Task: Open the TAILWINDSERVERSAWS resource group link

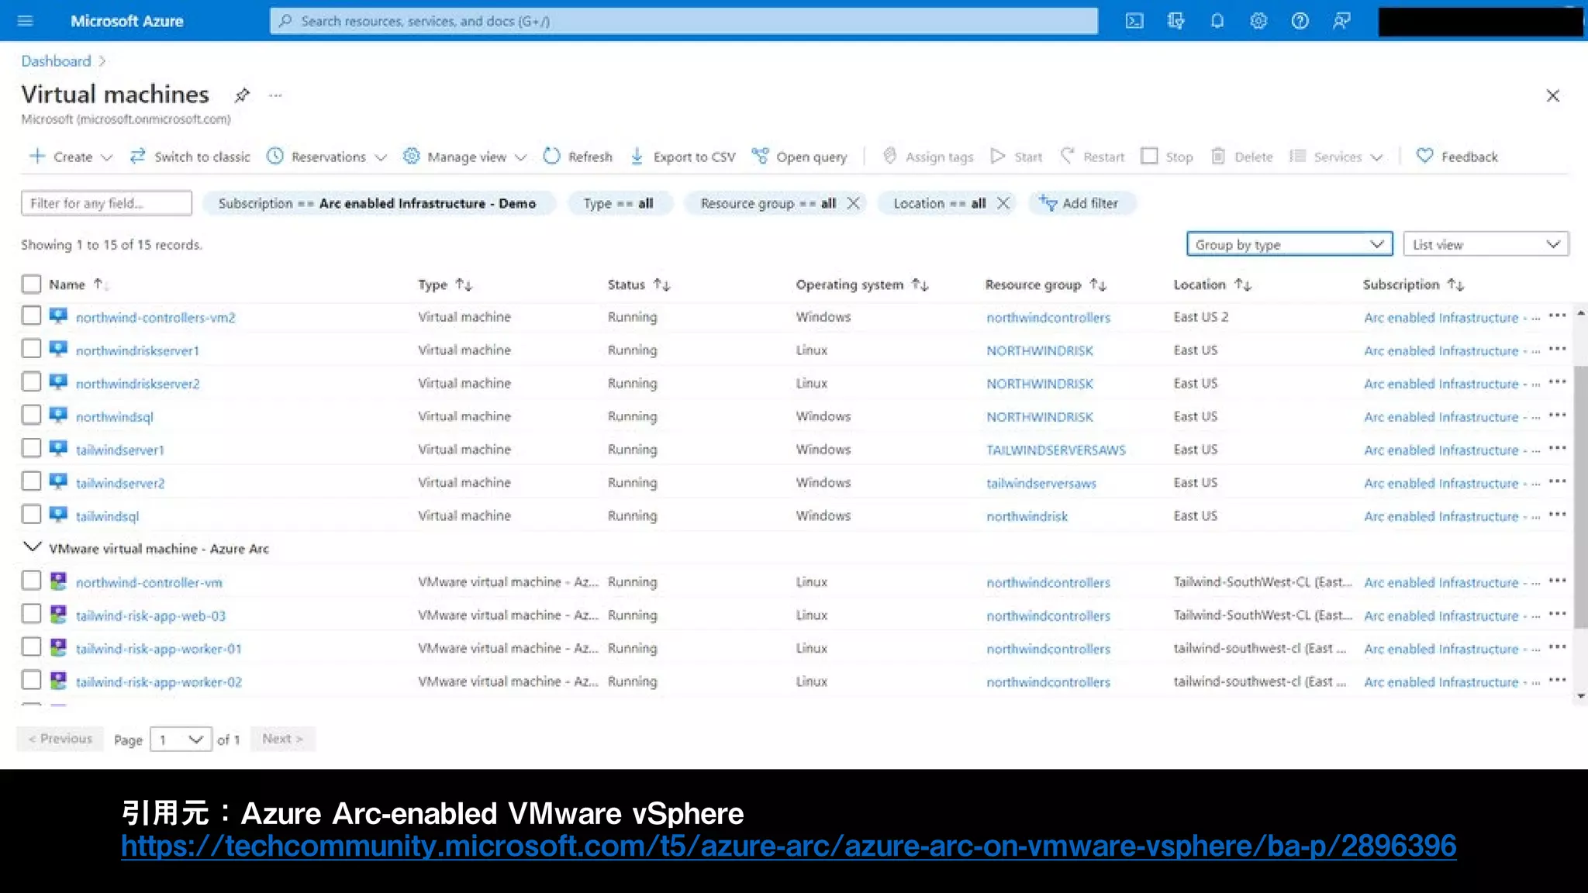Action: coord(1055,450)
